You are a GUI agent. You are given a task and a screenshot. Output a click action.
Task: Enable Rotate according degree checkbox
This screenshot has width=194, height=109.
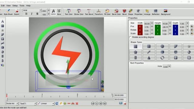coord(130,37)
